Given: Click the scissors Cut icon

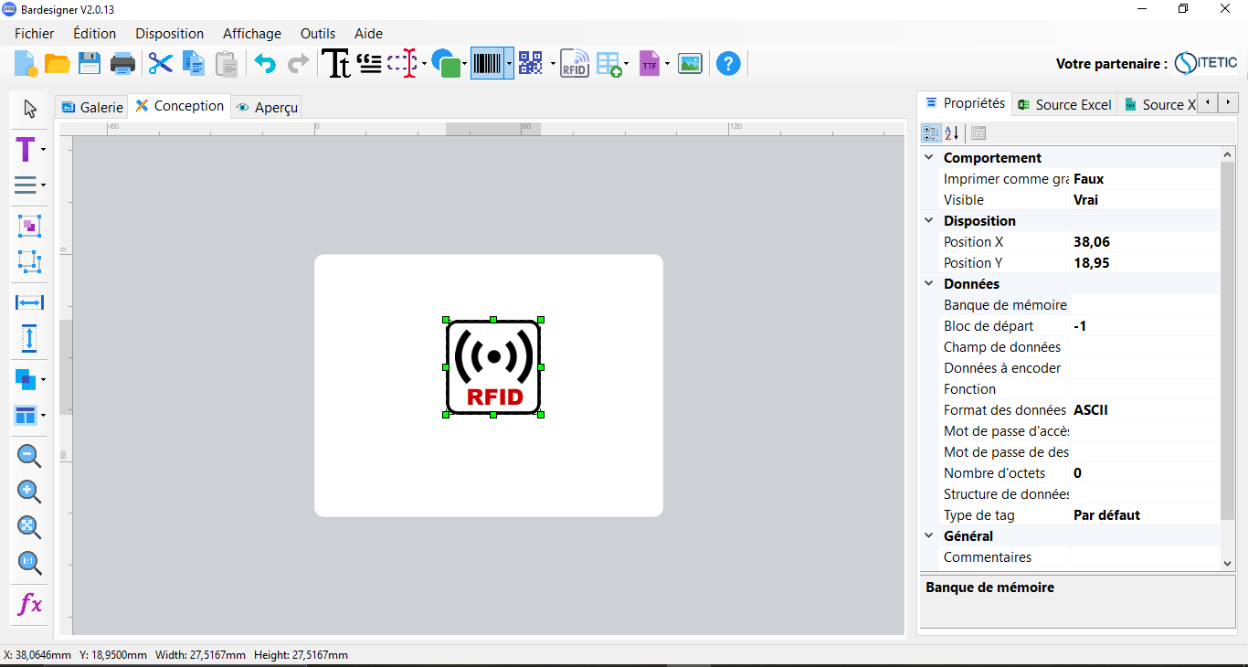Looking at the screenshot, I should coord(161,64).
